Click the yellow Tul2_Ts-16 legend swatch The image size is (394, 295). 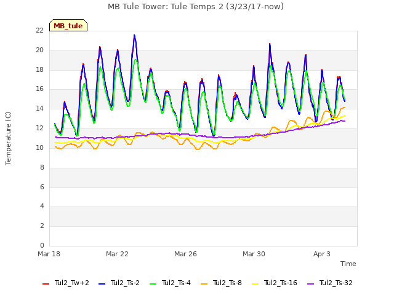(255, 284)
